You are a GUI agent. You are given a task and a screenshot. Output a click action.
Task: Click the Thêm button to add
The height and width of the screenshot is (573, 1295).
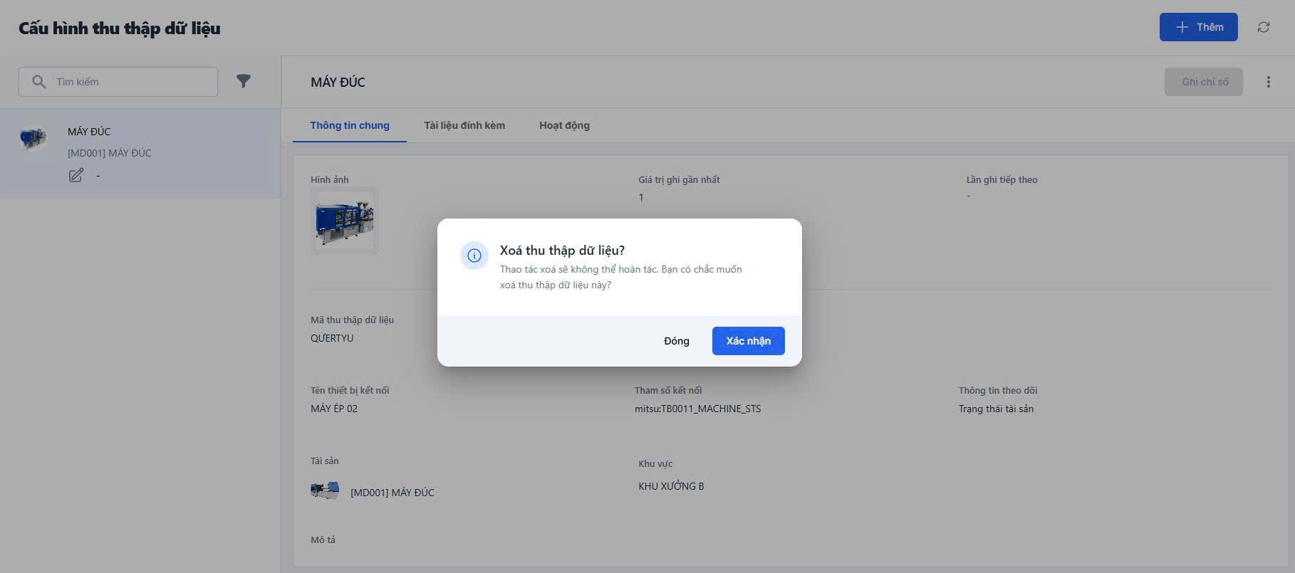click(1198, 27)
